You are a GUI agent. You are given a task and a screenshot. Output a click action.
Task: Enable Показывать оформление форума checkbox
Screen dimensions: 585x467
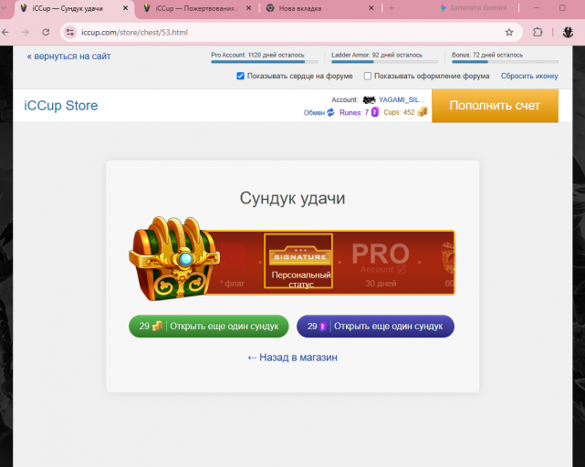368,76
